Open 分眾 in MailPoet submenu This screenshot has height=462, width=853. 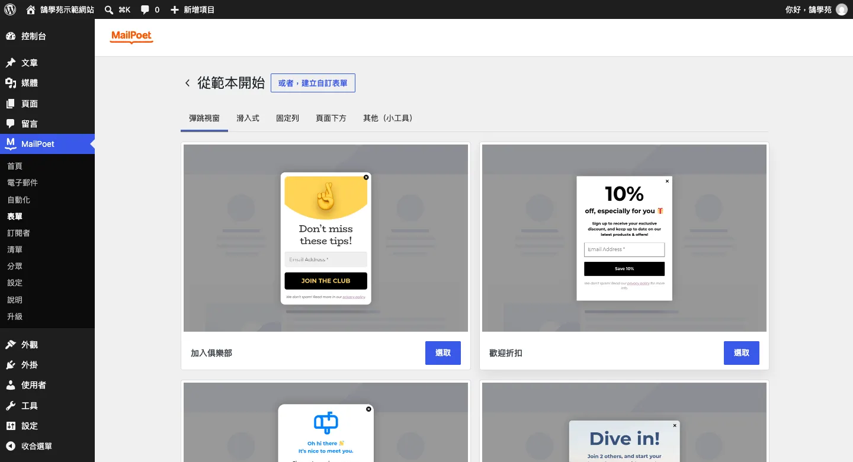click(15, 267)
